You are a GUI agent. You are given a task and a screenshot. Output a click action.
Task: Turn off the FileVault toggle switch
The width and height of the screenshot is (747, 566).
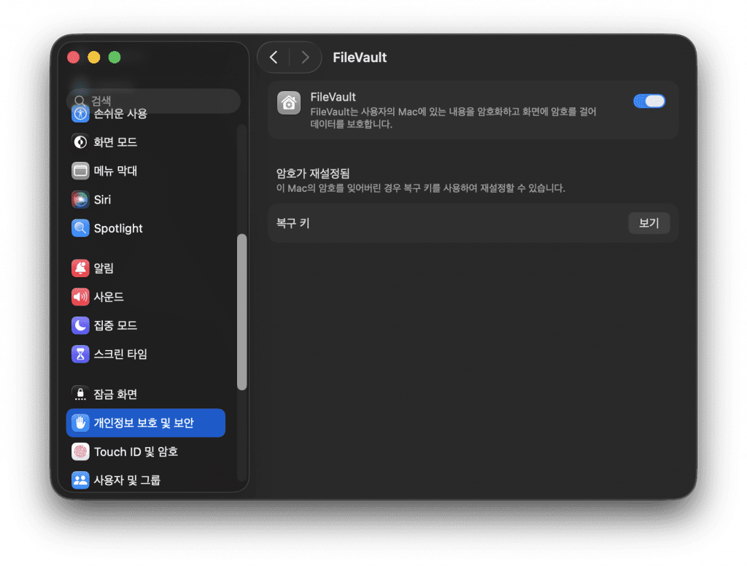649,101
